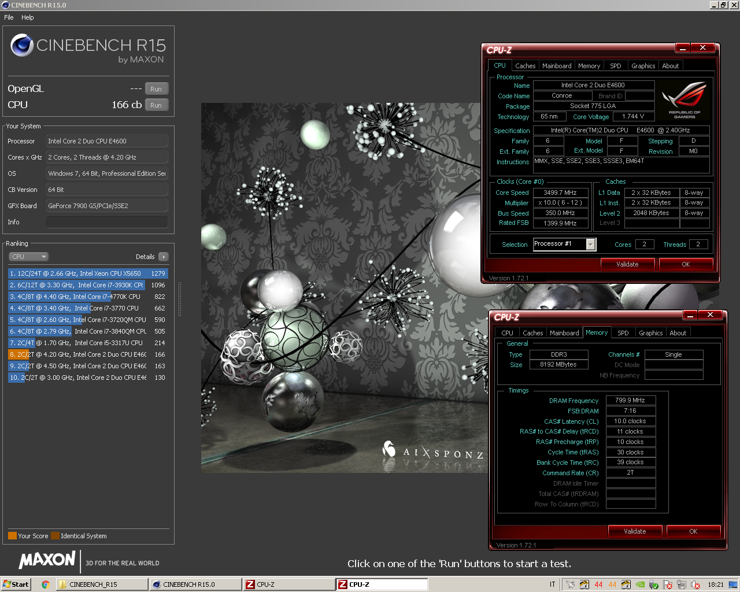Open About tab in CPU-Z CPU window

coord(671,66)
